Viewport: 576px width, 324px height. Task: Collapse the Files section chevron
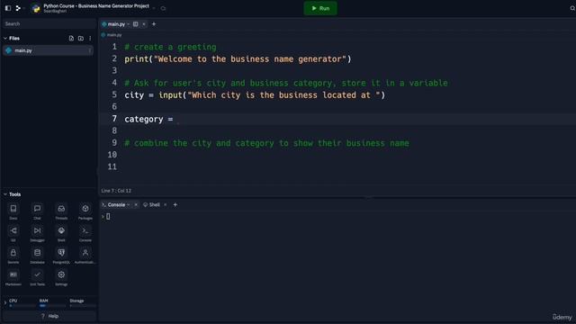pos(5,38)
